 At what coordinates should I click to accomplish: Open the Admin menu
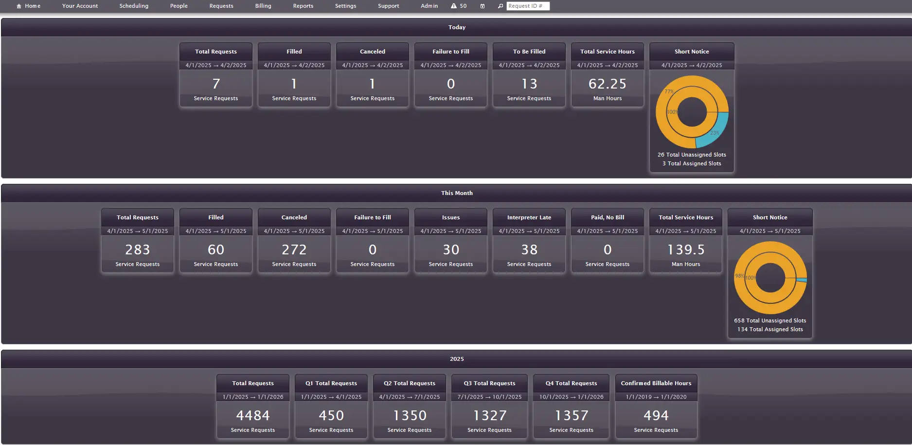pyautogui.click(x=429, y=6)
